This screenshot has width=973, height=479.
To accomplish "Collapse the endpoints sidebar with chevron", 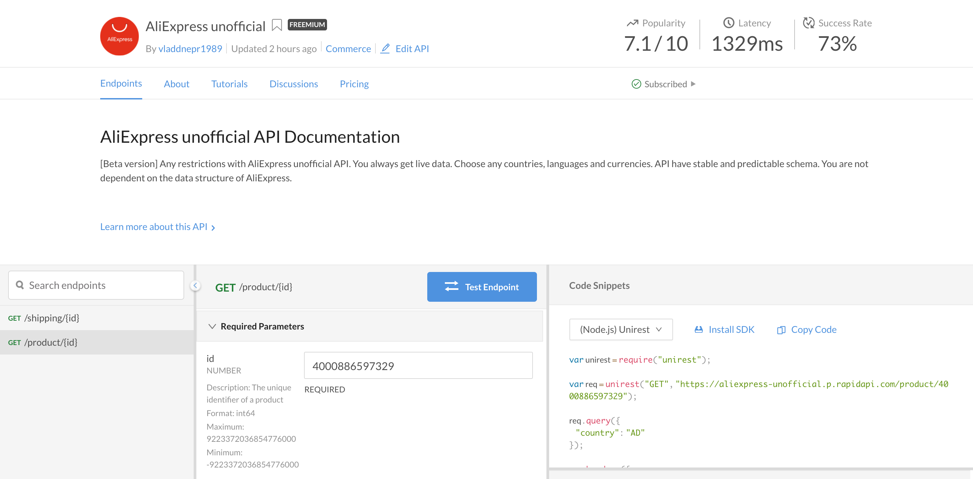I will pyautogui.click(x=195, y=286).
